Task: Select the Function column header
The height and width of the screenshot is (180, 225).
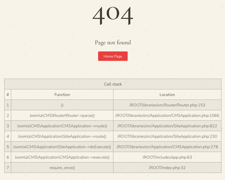Action: [x=62, y=94]
